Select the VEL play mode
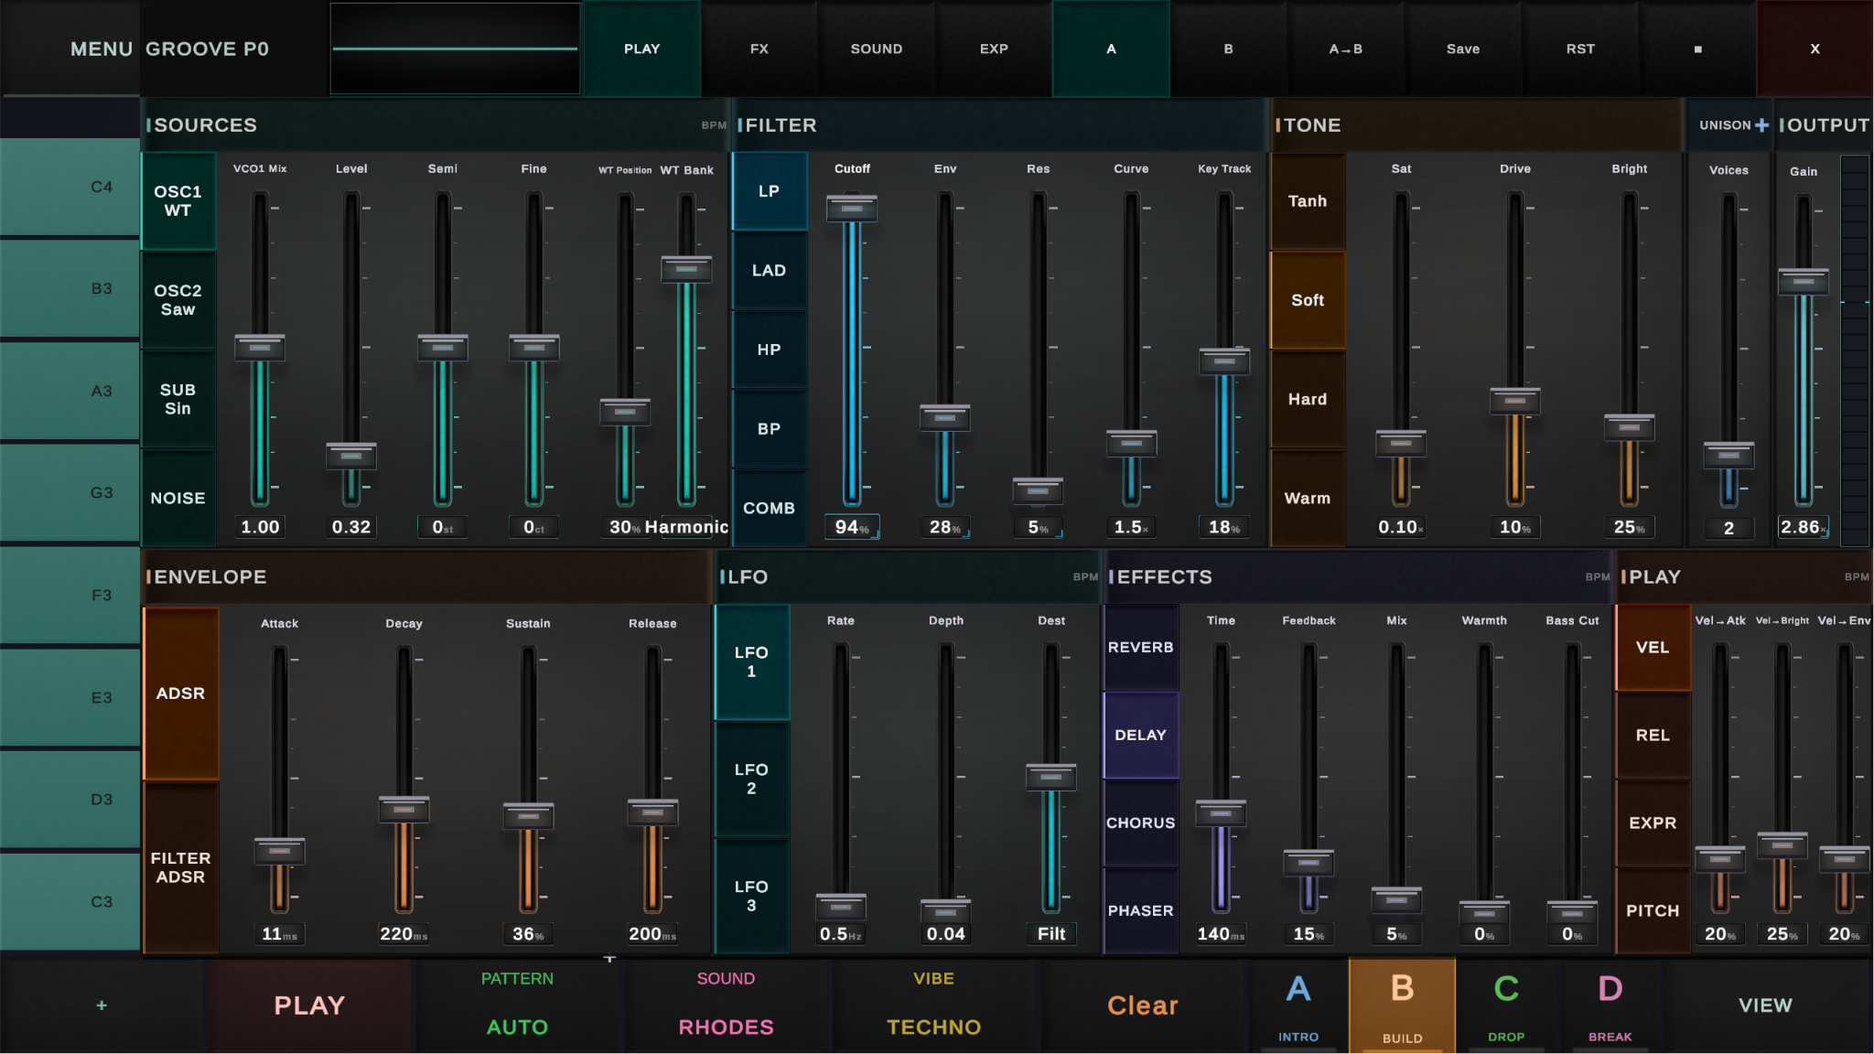Image resolution: width=1874 pixels, height=1054 pixels. [x=1653, y=647]
